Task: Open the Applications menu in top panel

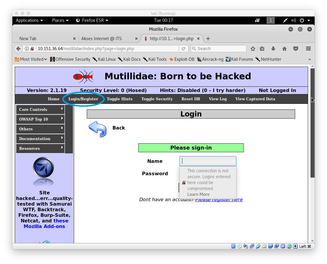Action: 29,20
